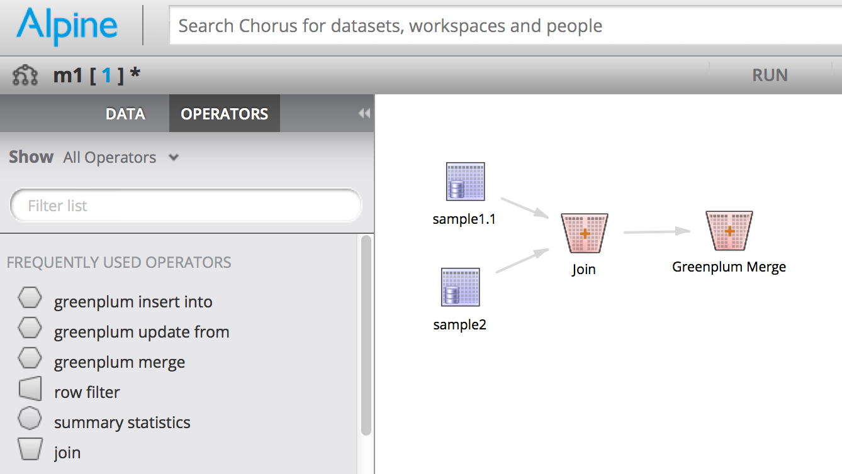Click the RUN button to execute the workflow
Screen dimensions: 842x474
(770, 75)
